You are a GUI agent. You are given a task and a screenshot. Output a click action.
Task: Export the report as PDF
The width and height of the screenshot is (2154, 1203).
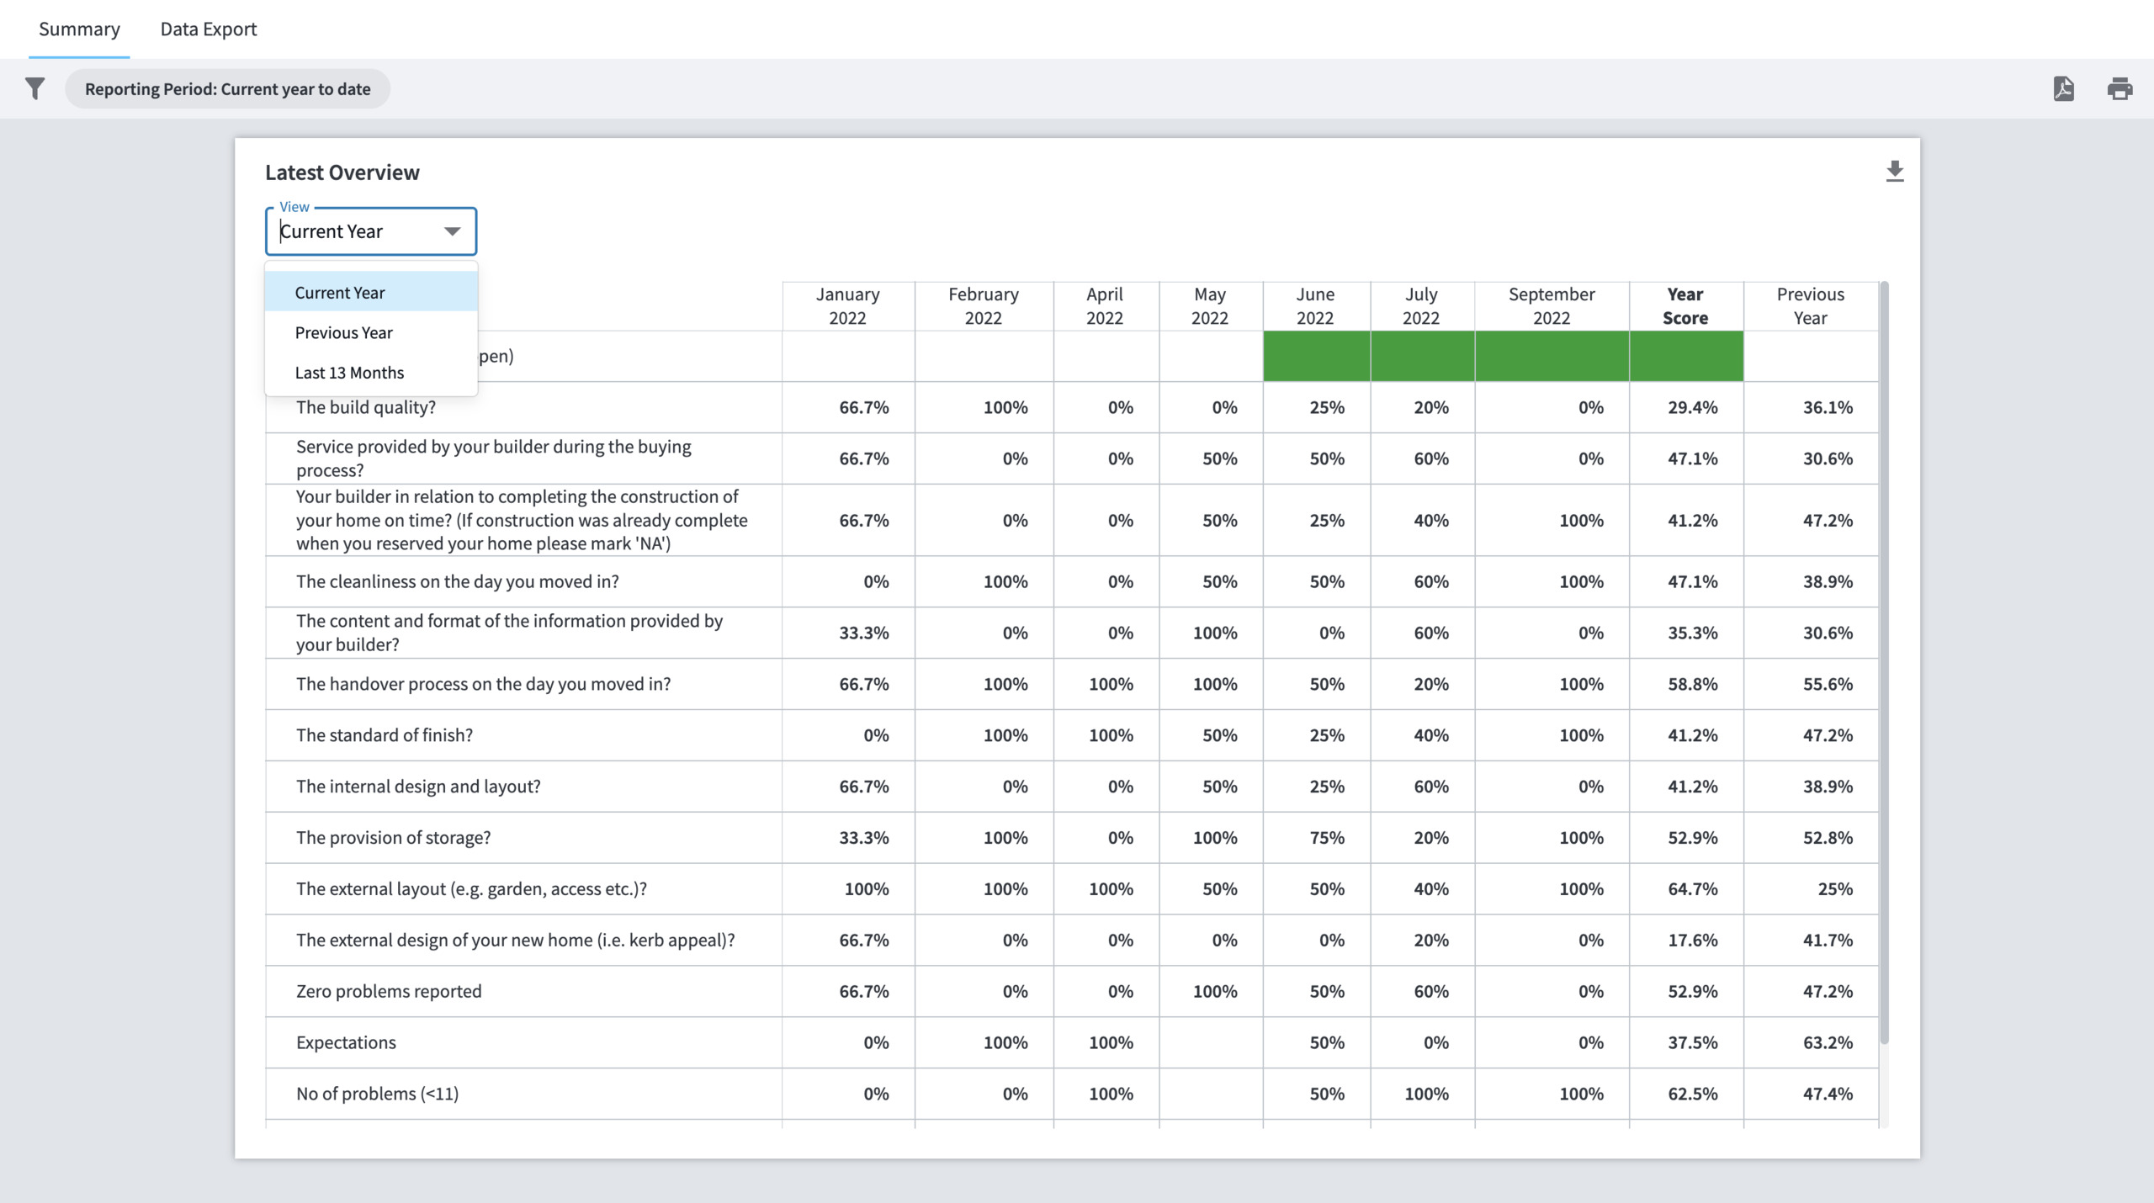[2062, 88]
